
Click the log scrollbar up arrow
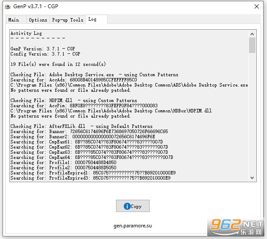coord(252,34)
